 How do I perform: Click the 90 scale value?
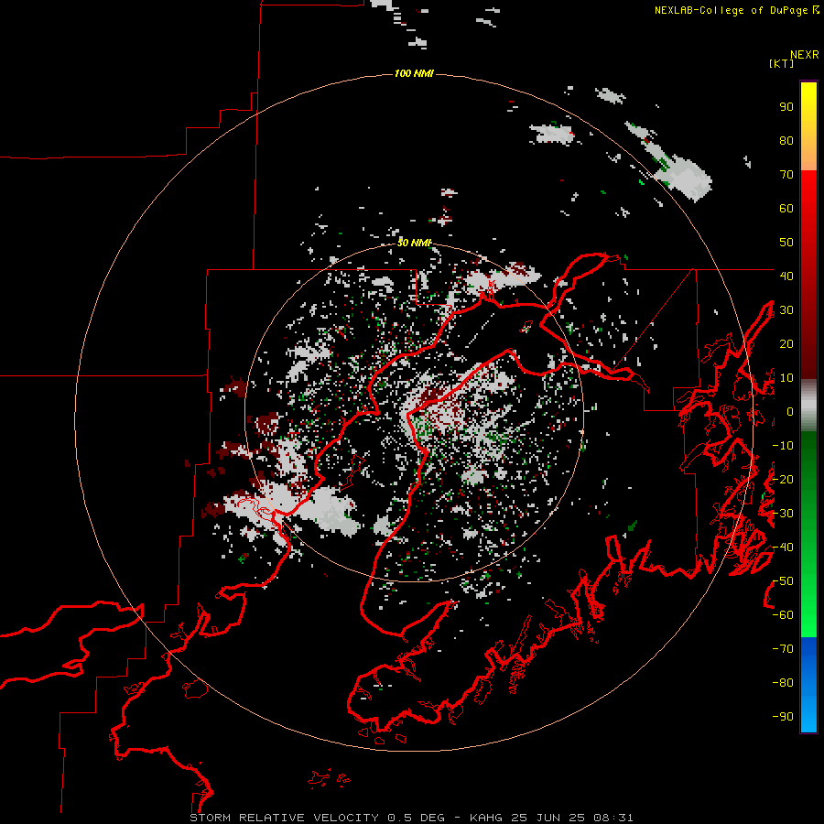(x=786, y=107)
